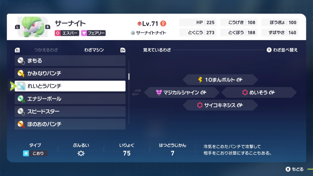
Task: Click the とくこう 273 stat box
Action: pyautogui.click(x=197, y=32)
